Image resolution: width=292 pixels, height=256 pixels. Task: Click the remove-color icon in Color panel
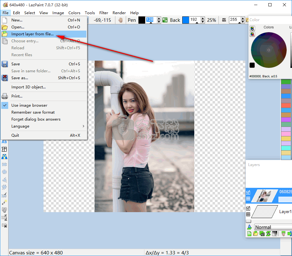[x=252, y=34]
